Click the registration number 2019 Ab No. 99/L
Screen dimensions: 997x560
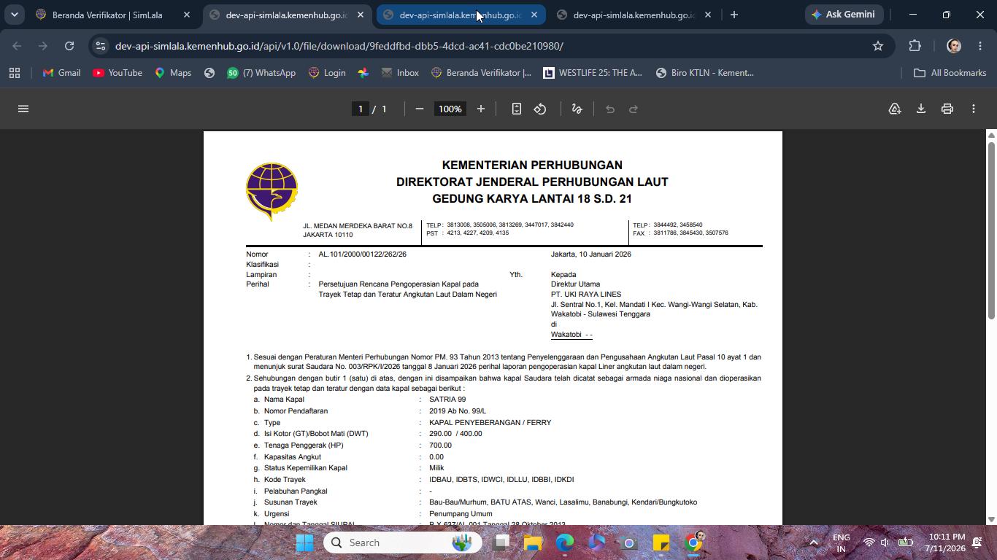(458, 411)
